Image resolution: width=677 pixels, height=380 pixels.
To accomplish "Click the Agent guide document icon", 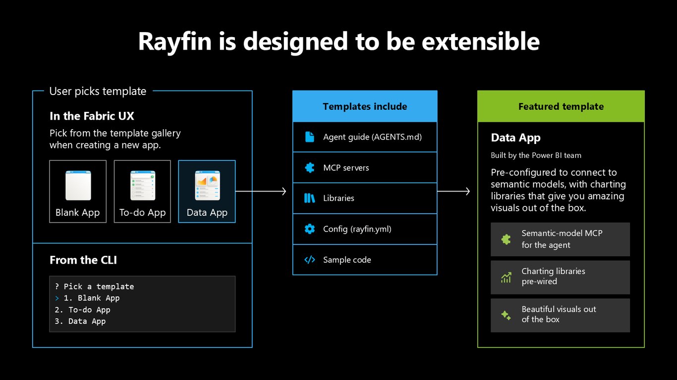I will click(x=310, y=137).
